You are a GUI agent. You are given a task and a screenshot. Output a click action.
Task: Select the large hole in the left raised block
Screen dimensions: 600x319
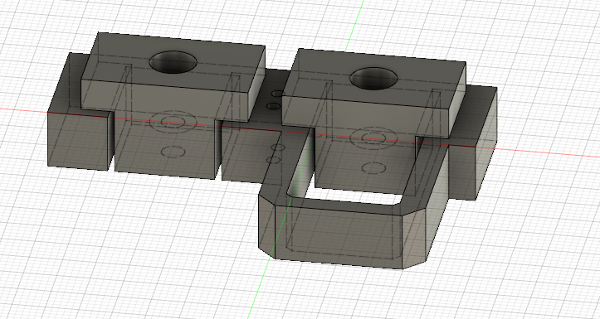(173, 62)
